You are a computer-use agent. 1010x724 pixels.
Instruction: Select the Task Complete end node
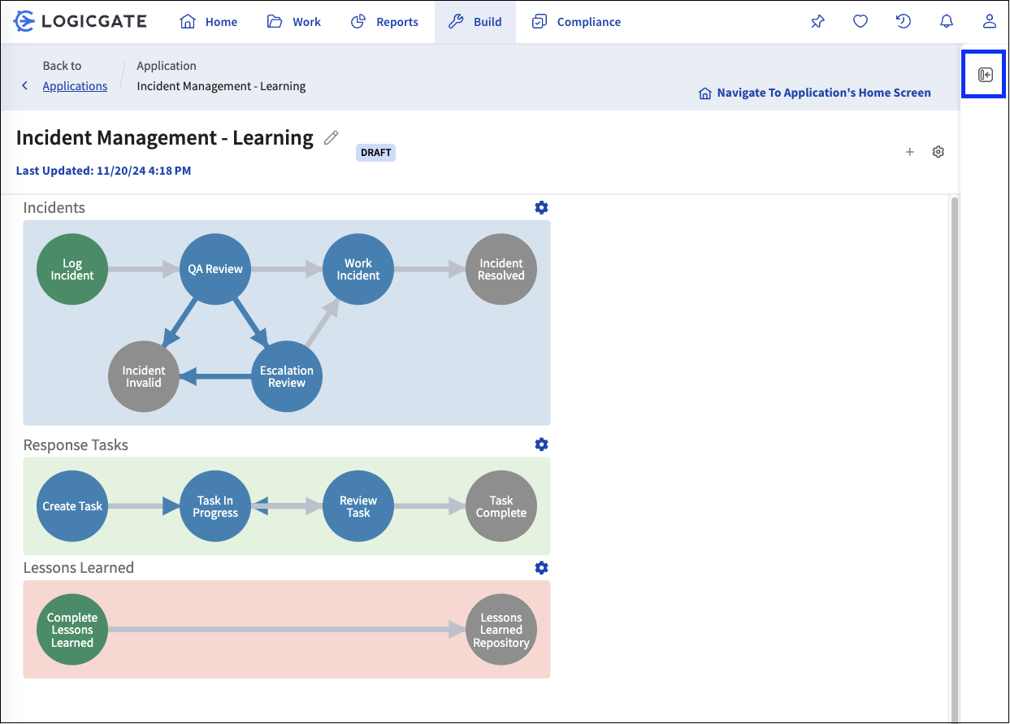tap(501, 506)
